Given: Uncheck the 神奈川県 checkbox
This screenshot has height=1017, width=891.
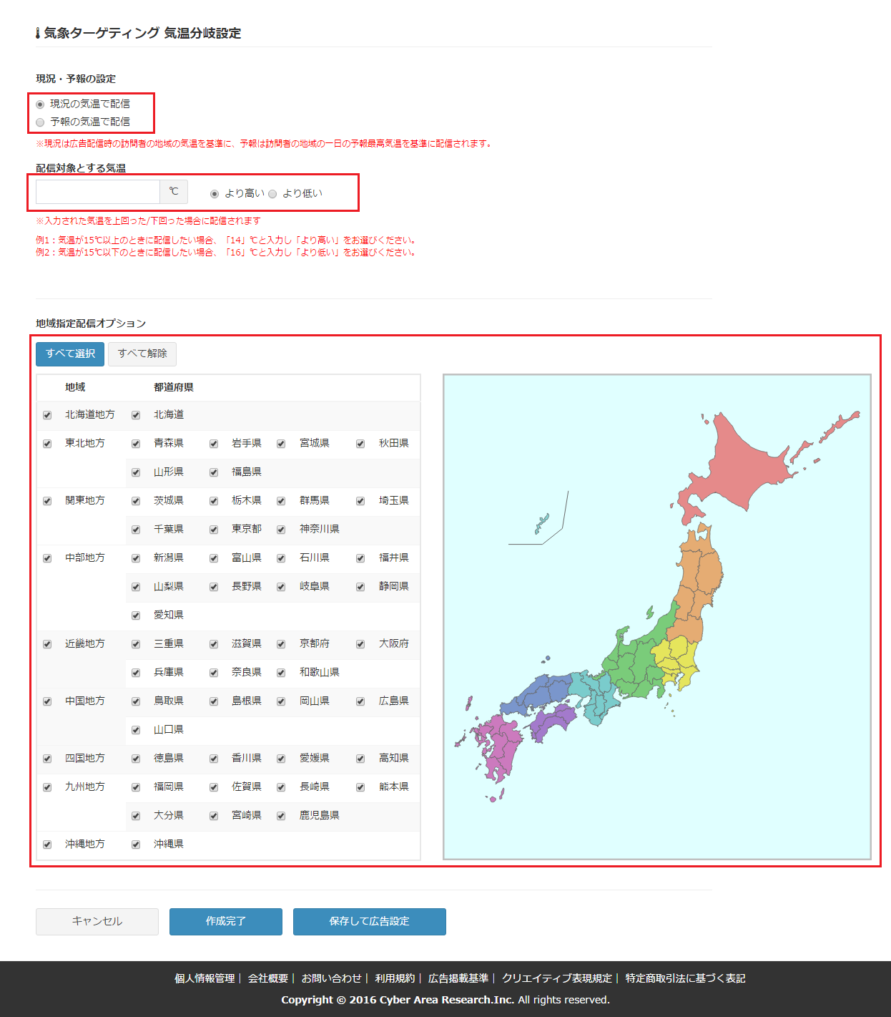Looking at the screenshot, I should pos(281,530).
